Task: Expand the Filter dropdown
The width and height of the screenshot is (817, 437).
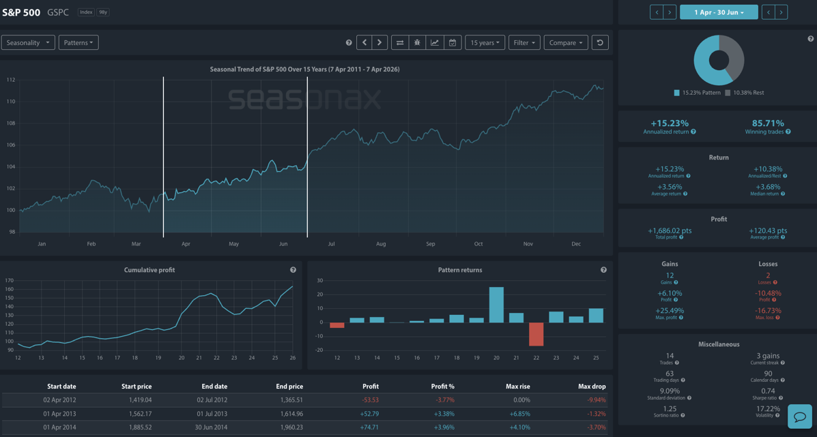Action: 524,43
